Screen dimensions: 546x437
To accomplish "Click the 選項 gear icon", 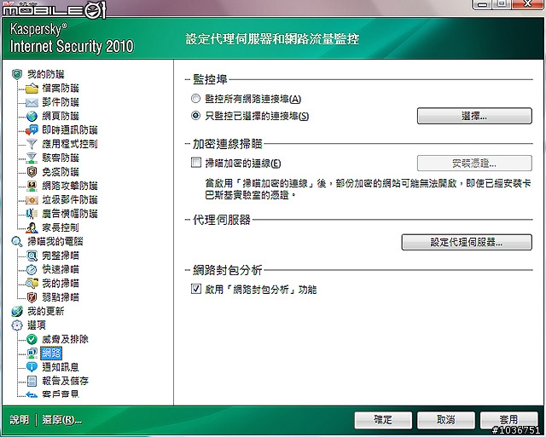I will point(17,325).
